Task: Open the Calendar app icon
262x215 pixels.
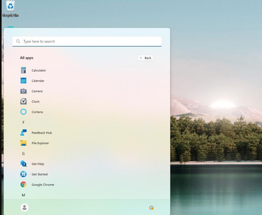Action: tap(24, 81)
